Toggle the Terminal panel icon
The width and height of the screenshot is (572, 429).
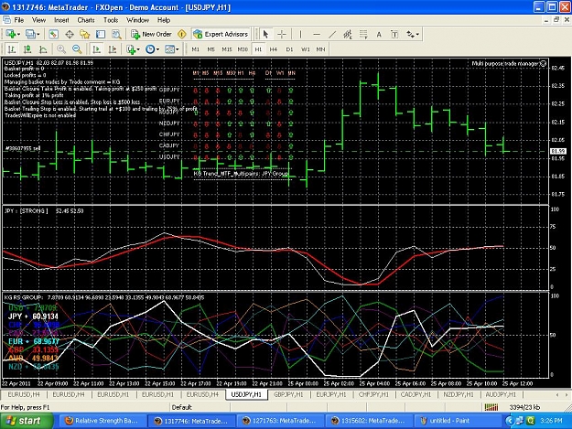[101, 34]
